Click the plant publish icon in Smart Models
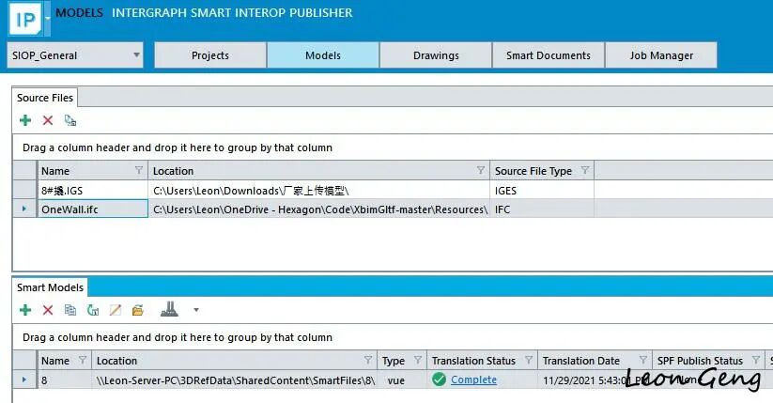The height and width of the screenshot is (403, 773). pos(169,309)
